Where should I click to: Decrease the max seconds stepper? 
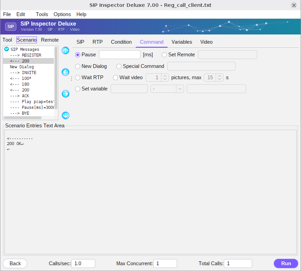[x=220, y=79]
